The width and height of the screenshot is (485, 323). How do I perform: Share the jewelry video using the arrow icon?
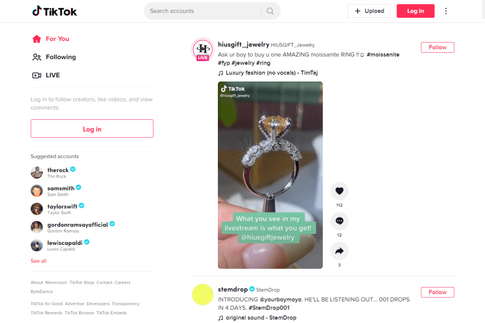[339, 251]
